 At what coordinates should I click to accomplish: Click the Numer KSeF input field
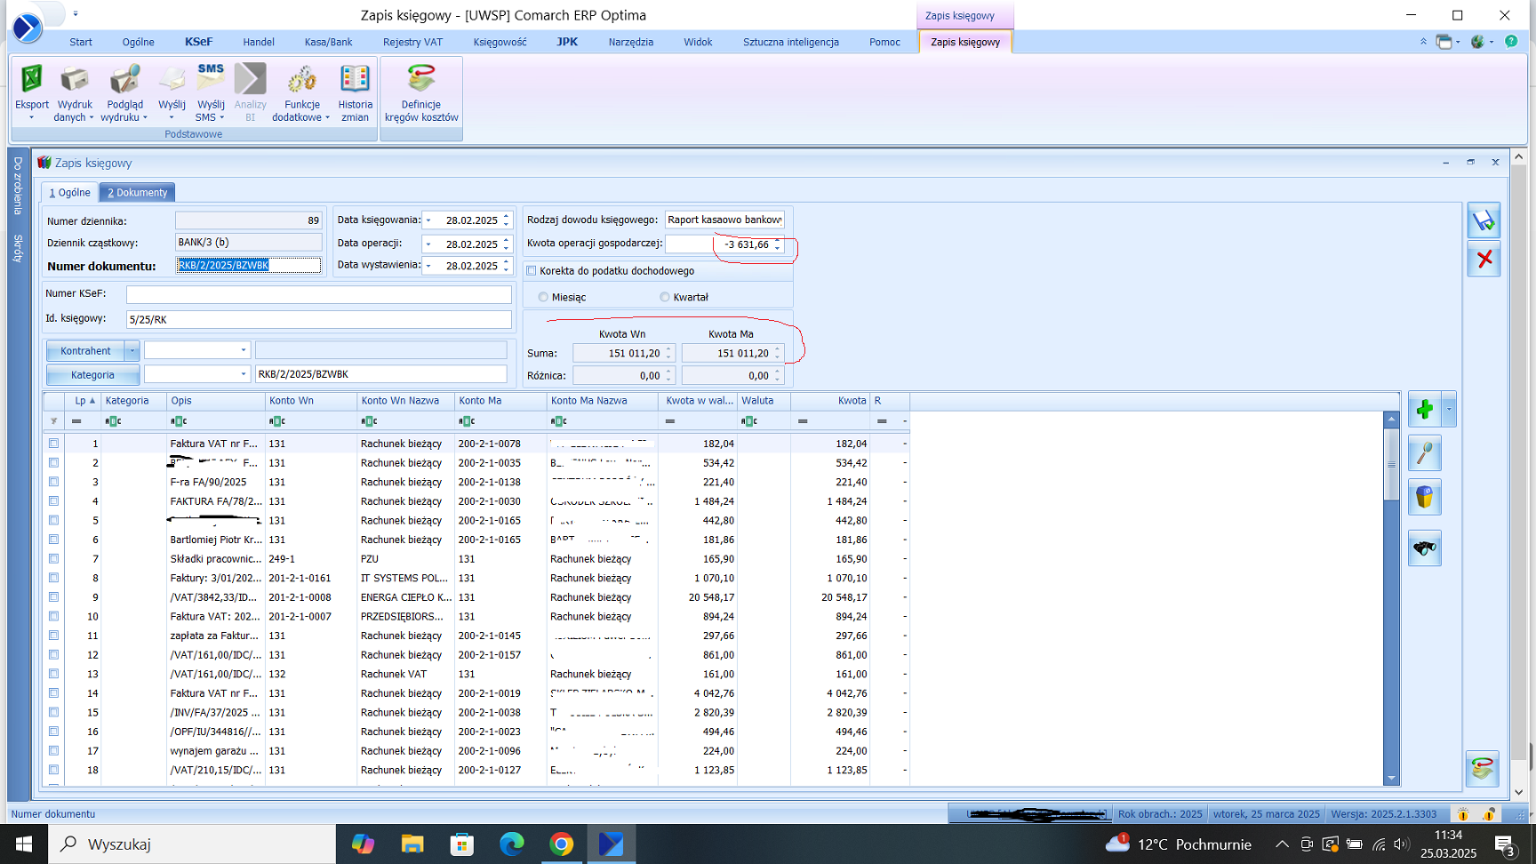pos(318,294)
